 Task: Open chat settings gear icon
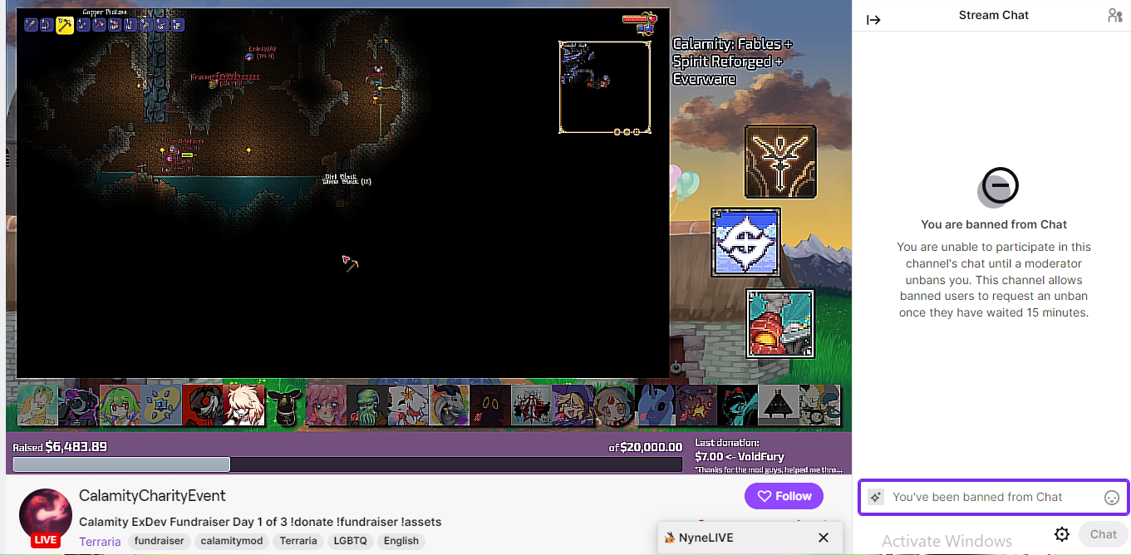point(1061,534)
